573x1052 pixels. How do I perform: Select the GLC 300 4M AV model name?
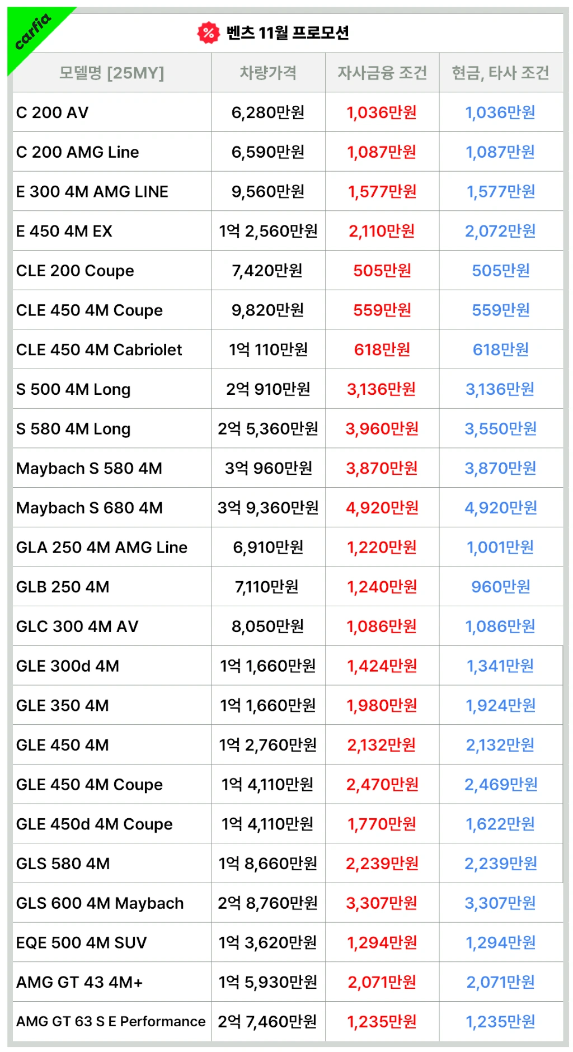point(77,626)
